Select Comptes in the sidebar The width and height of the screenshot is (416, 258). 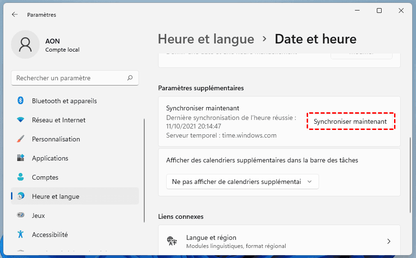pyautogui.click(x=75, y=177)
